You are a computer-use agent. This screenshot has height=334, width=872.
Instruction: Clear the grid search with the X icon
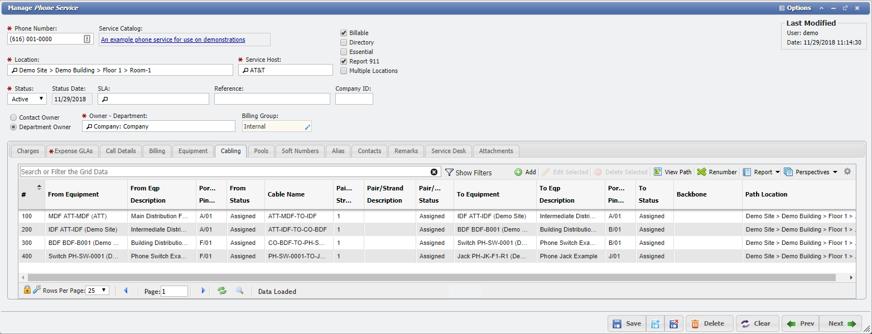pos(434,172)
